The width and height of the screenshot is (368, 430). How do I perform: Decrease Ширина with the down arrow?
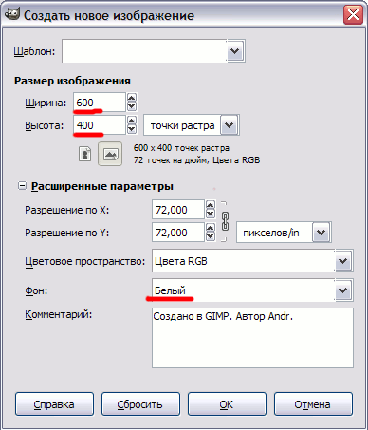[x=132, y=106]
